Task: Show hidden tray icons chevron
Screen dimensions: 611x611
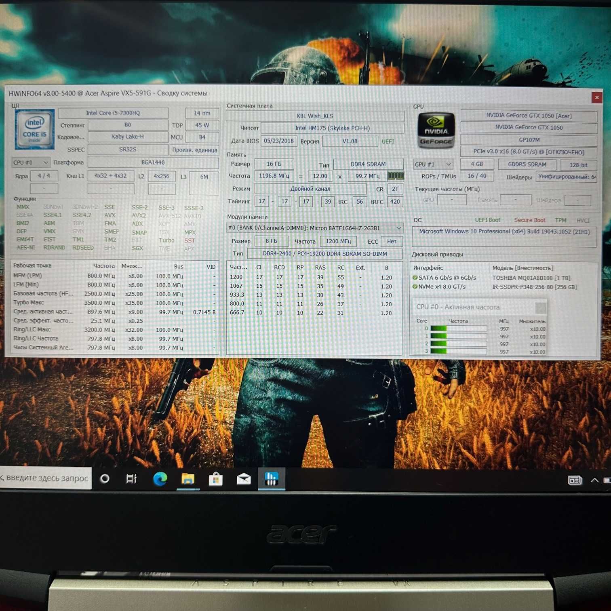Action: [x=594, y=480]
